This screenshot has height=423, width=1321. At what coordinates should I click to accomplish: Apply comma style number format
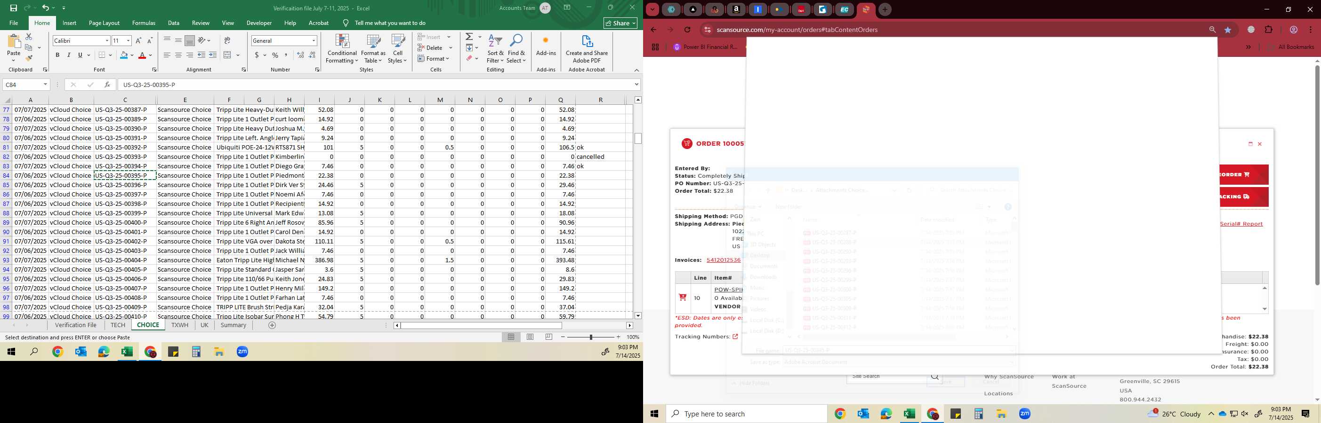(286, 55)
